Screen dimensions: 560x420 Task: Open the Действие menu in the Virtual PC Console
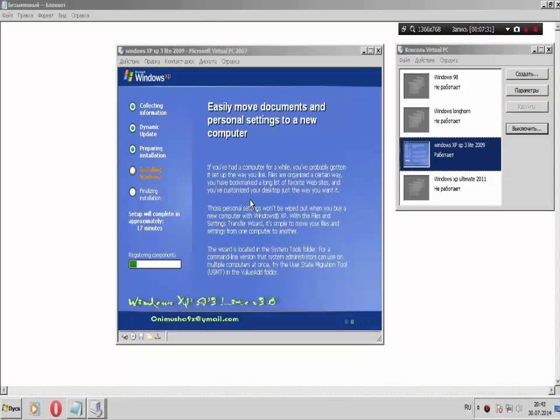click(425, 60)
